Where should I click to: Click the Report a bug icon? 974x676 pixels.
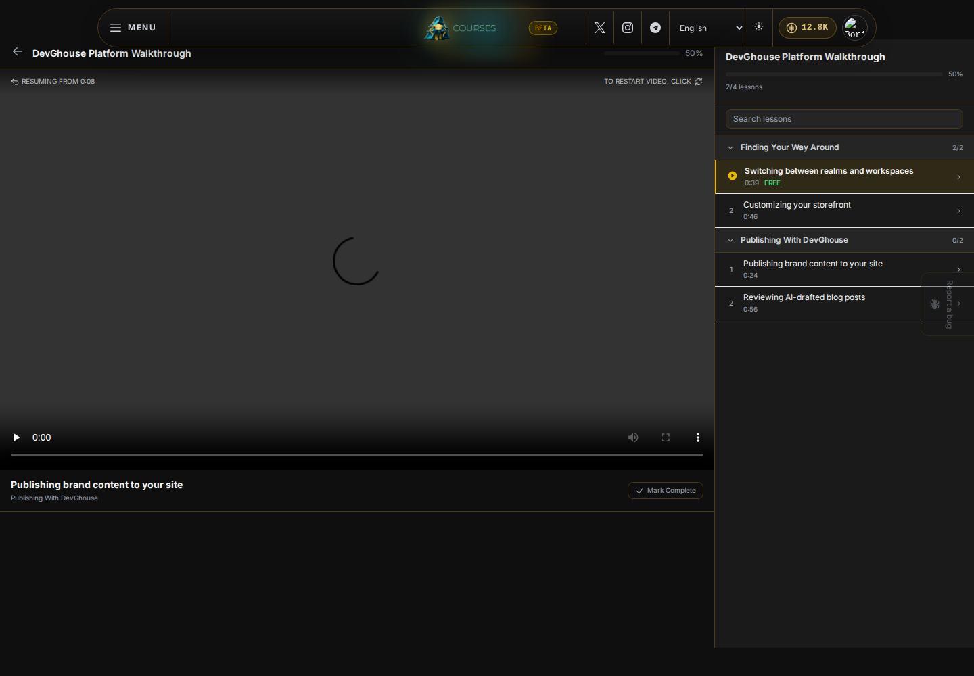935,304
